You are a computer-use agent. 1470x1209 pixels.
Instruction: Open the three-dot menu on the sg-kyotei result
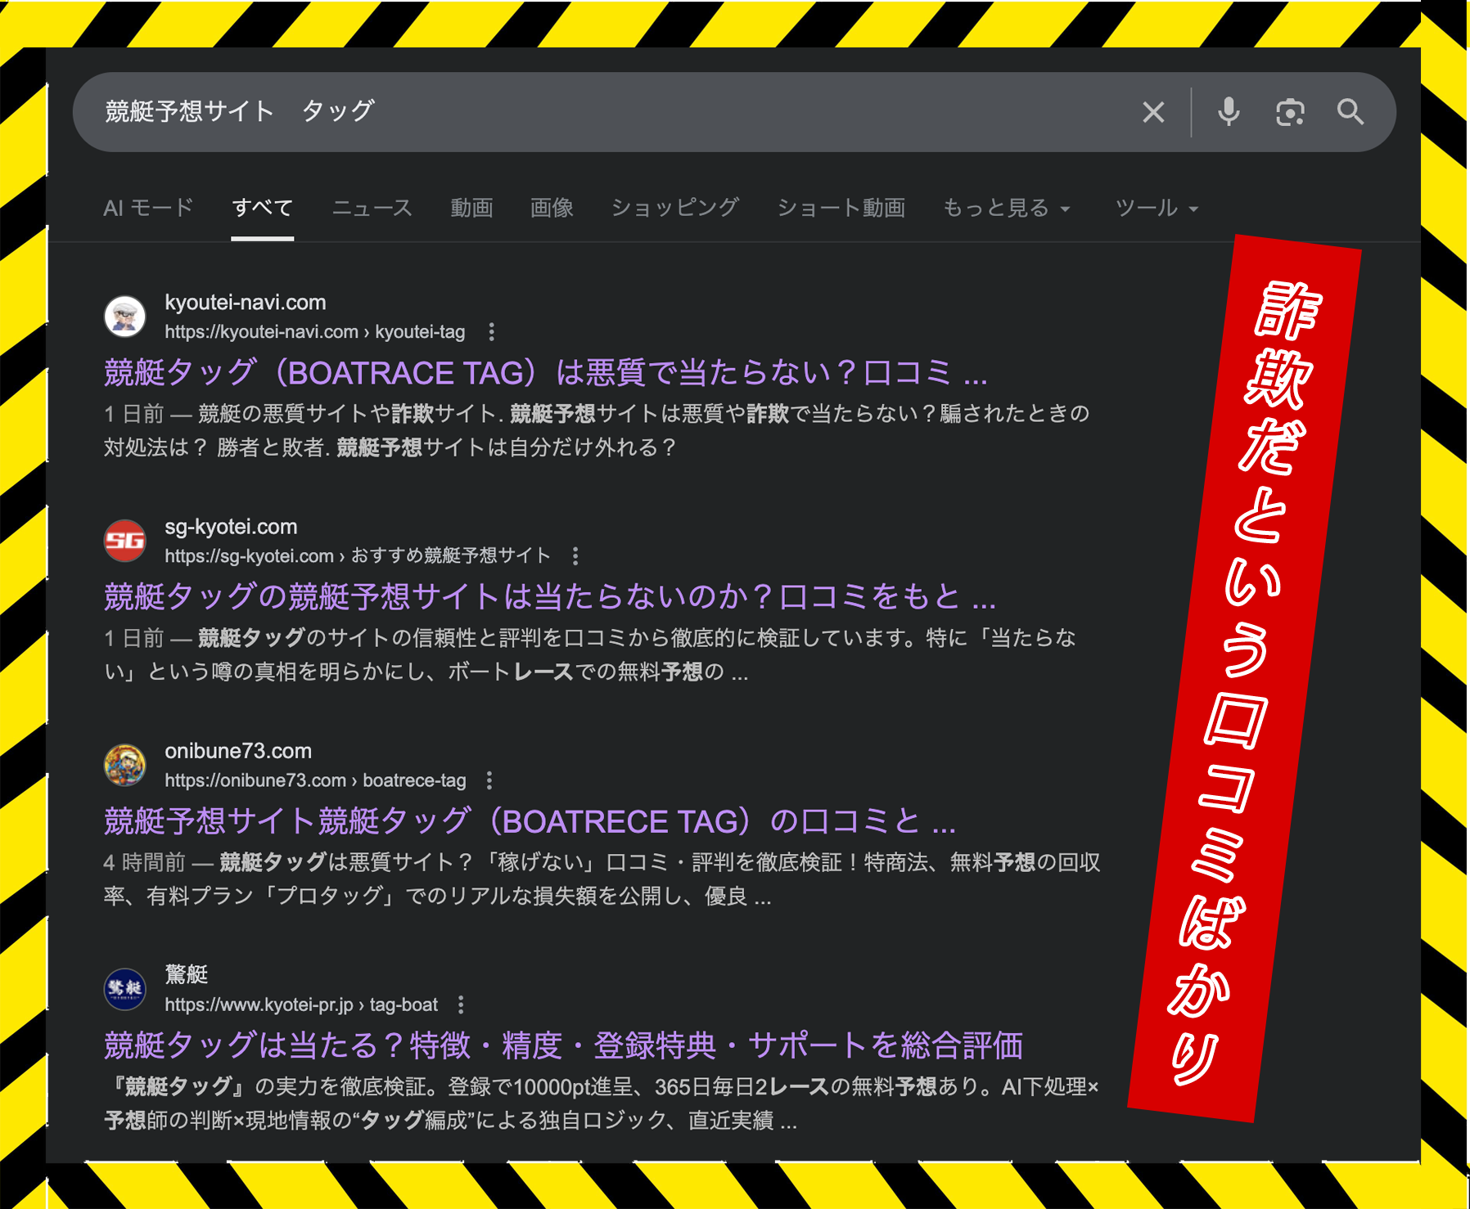coord(577,556)
